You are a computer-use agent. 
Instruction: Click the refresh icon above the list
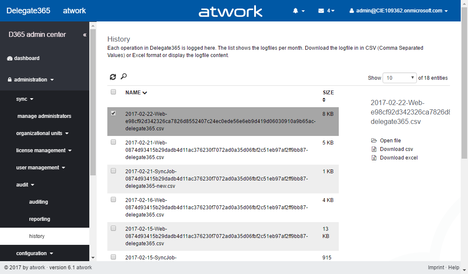113,77
